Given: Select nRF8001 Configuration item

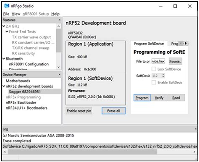Looking at the screenshot, I should [x=29, y=64].
